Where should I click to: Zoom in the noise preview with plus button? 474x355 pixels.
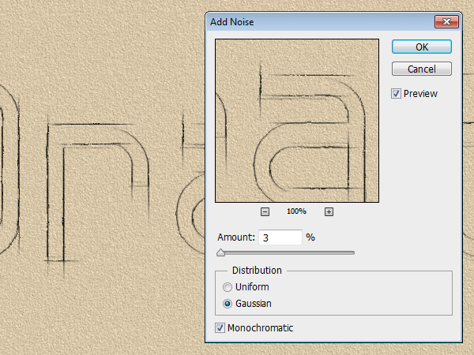[329, 211]
